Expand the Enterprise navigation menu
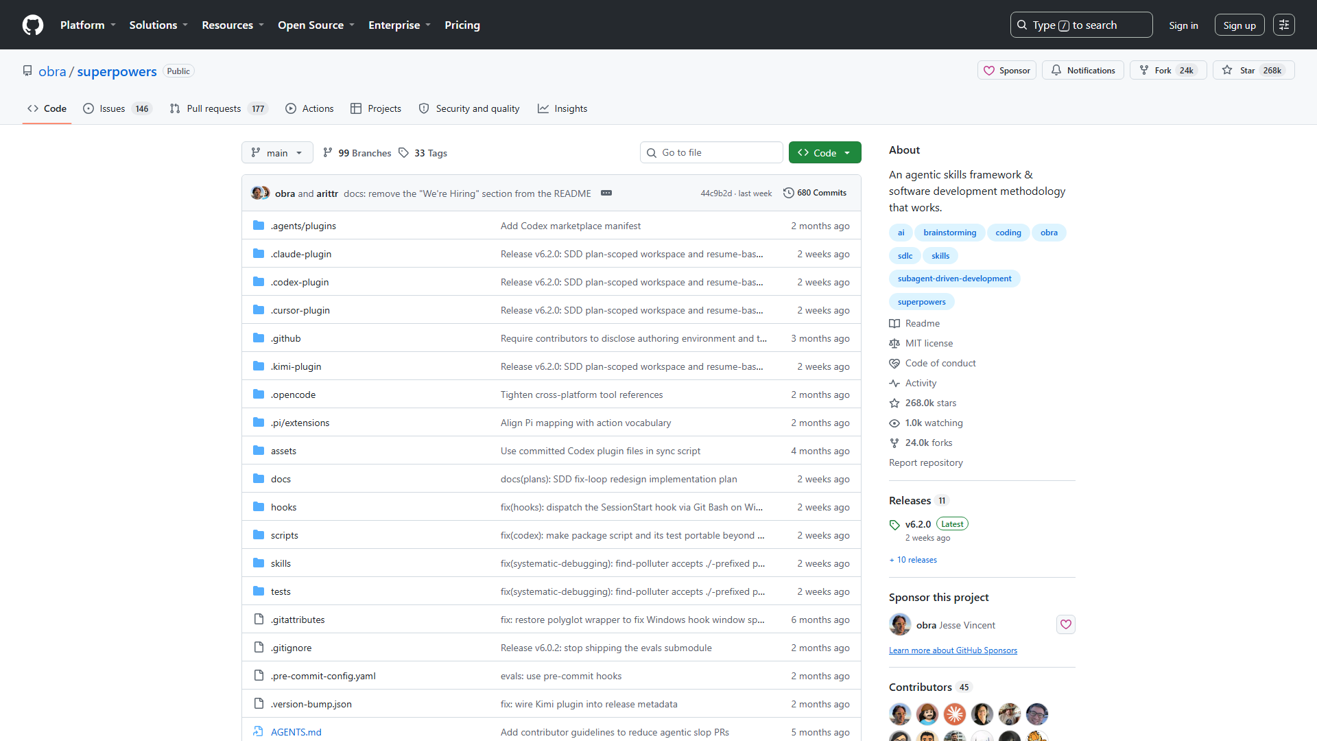 coord(399,25)
